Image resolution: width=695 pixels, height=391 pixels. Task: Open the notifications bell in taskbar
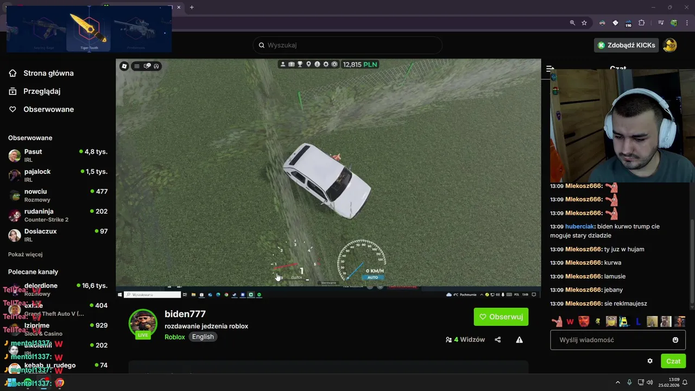pyautogui.click(x=685, y=382)
